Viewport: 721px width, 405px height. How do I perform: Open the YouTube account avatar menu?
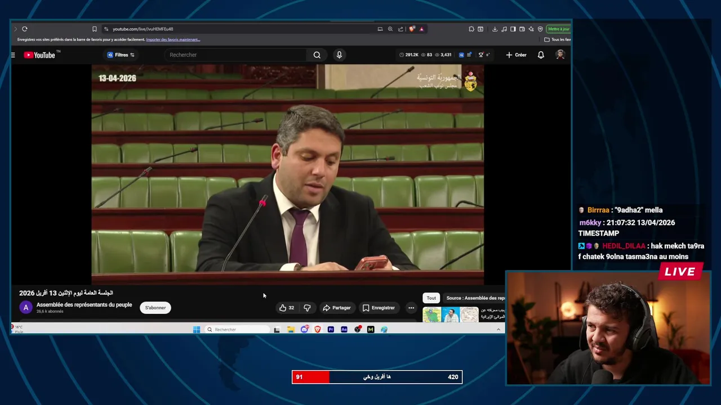tap(560, 55)
